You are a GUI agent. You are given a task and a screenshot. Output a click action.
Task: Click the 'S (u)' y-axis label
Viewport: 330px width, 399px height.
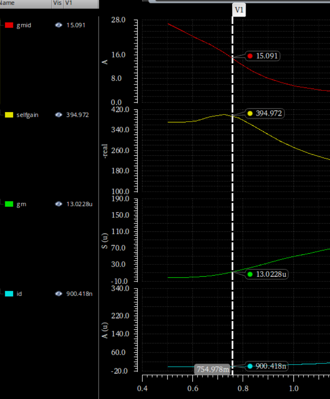click(x=105, y=241)
